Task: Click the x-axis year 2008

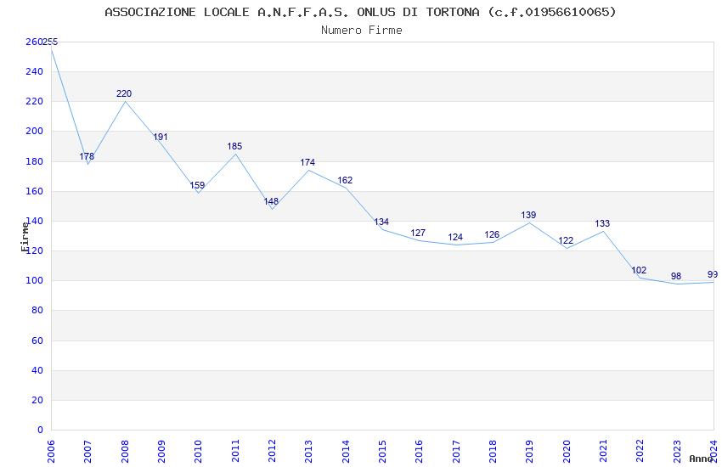Action: pyautogui.click(x=124, y=452)
